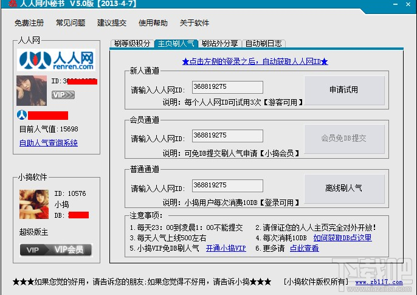Viewport: 417px width, 295px height.
Task: Click the app logo in title bar
Action: pyautogui.click(x=13, y=4)
